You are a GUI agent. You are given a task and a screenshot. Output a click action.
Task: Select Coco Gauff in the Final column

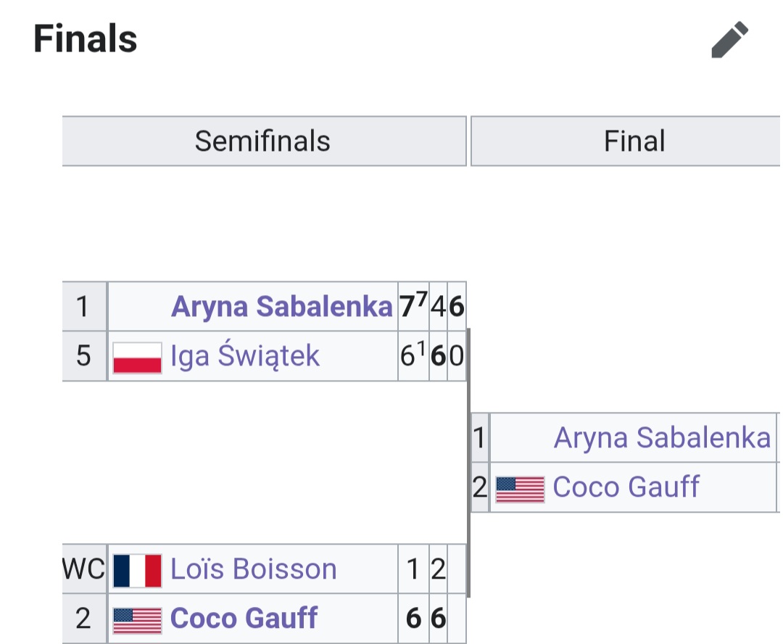626,487
